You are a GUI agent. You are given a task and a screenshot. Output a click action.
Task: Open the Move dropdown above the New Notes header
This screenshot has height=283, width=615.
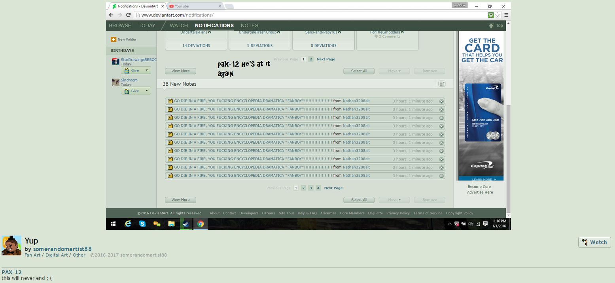pos(394,71)
